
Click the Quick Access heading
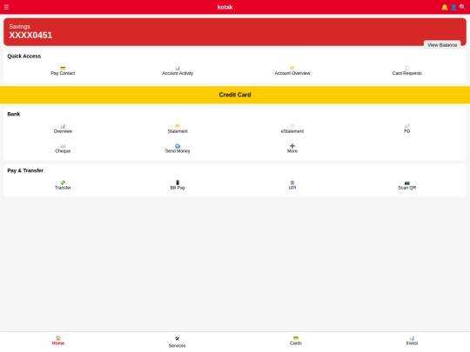pyautogui.click(x=24, y=56)
